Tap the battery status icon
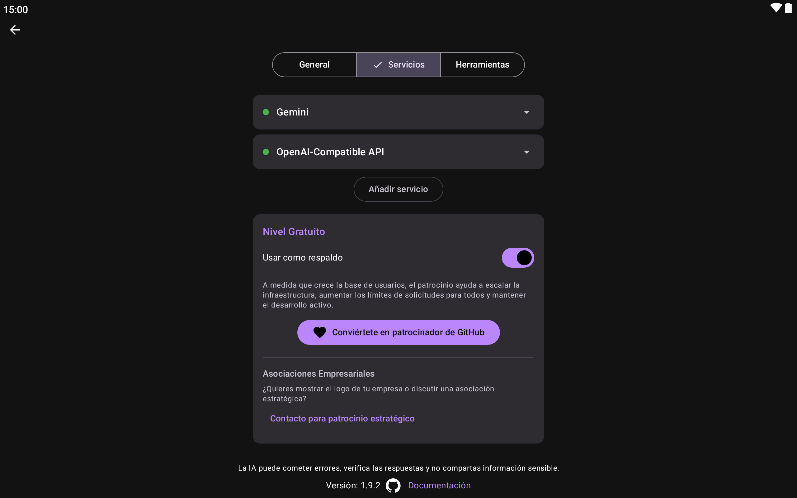The width and height of the screenshot is (797, 498). tap(788, 8)
